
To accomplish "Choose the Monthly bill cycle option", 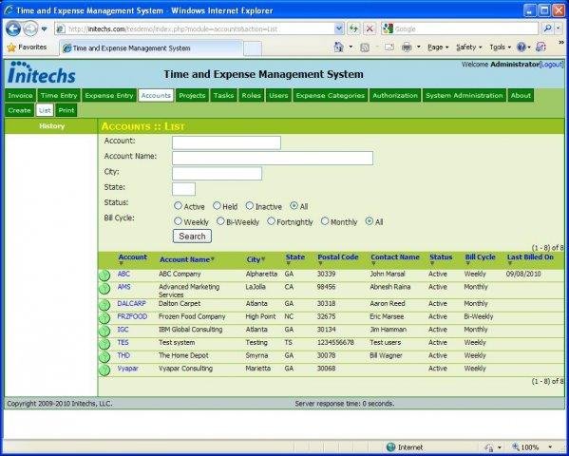I will point(325,221).
